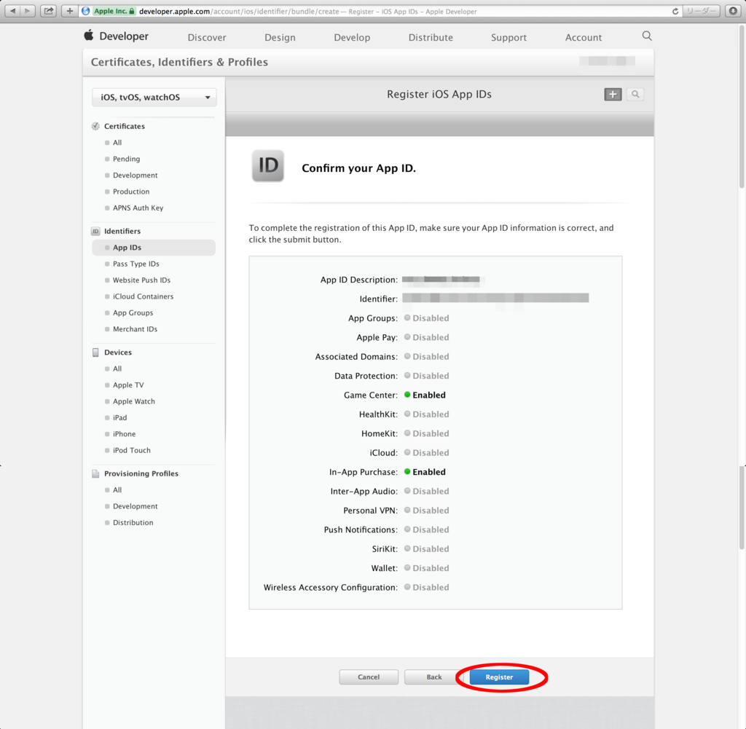This screenshot has height=729, width=746.
Task: Show iPhone devices
Action: (124, 434)
